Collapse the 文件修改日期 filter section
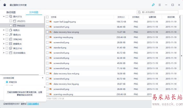The width and height of the screenshot is (183, 108). pyautogui.click(x=43, y=78)
